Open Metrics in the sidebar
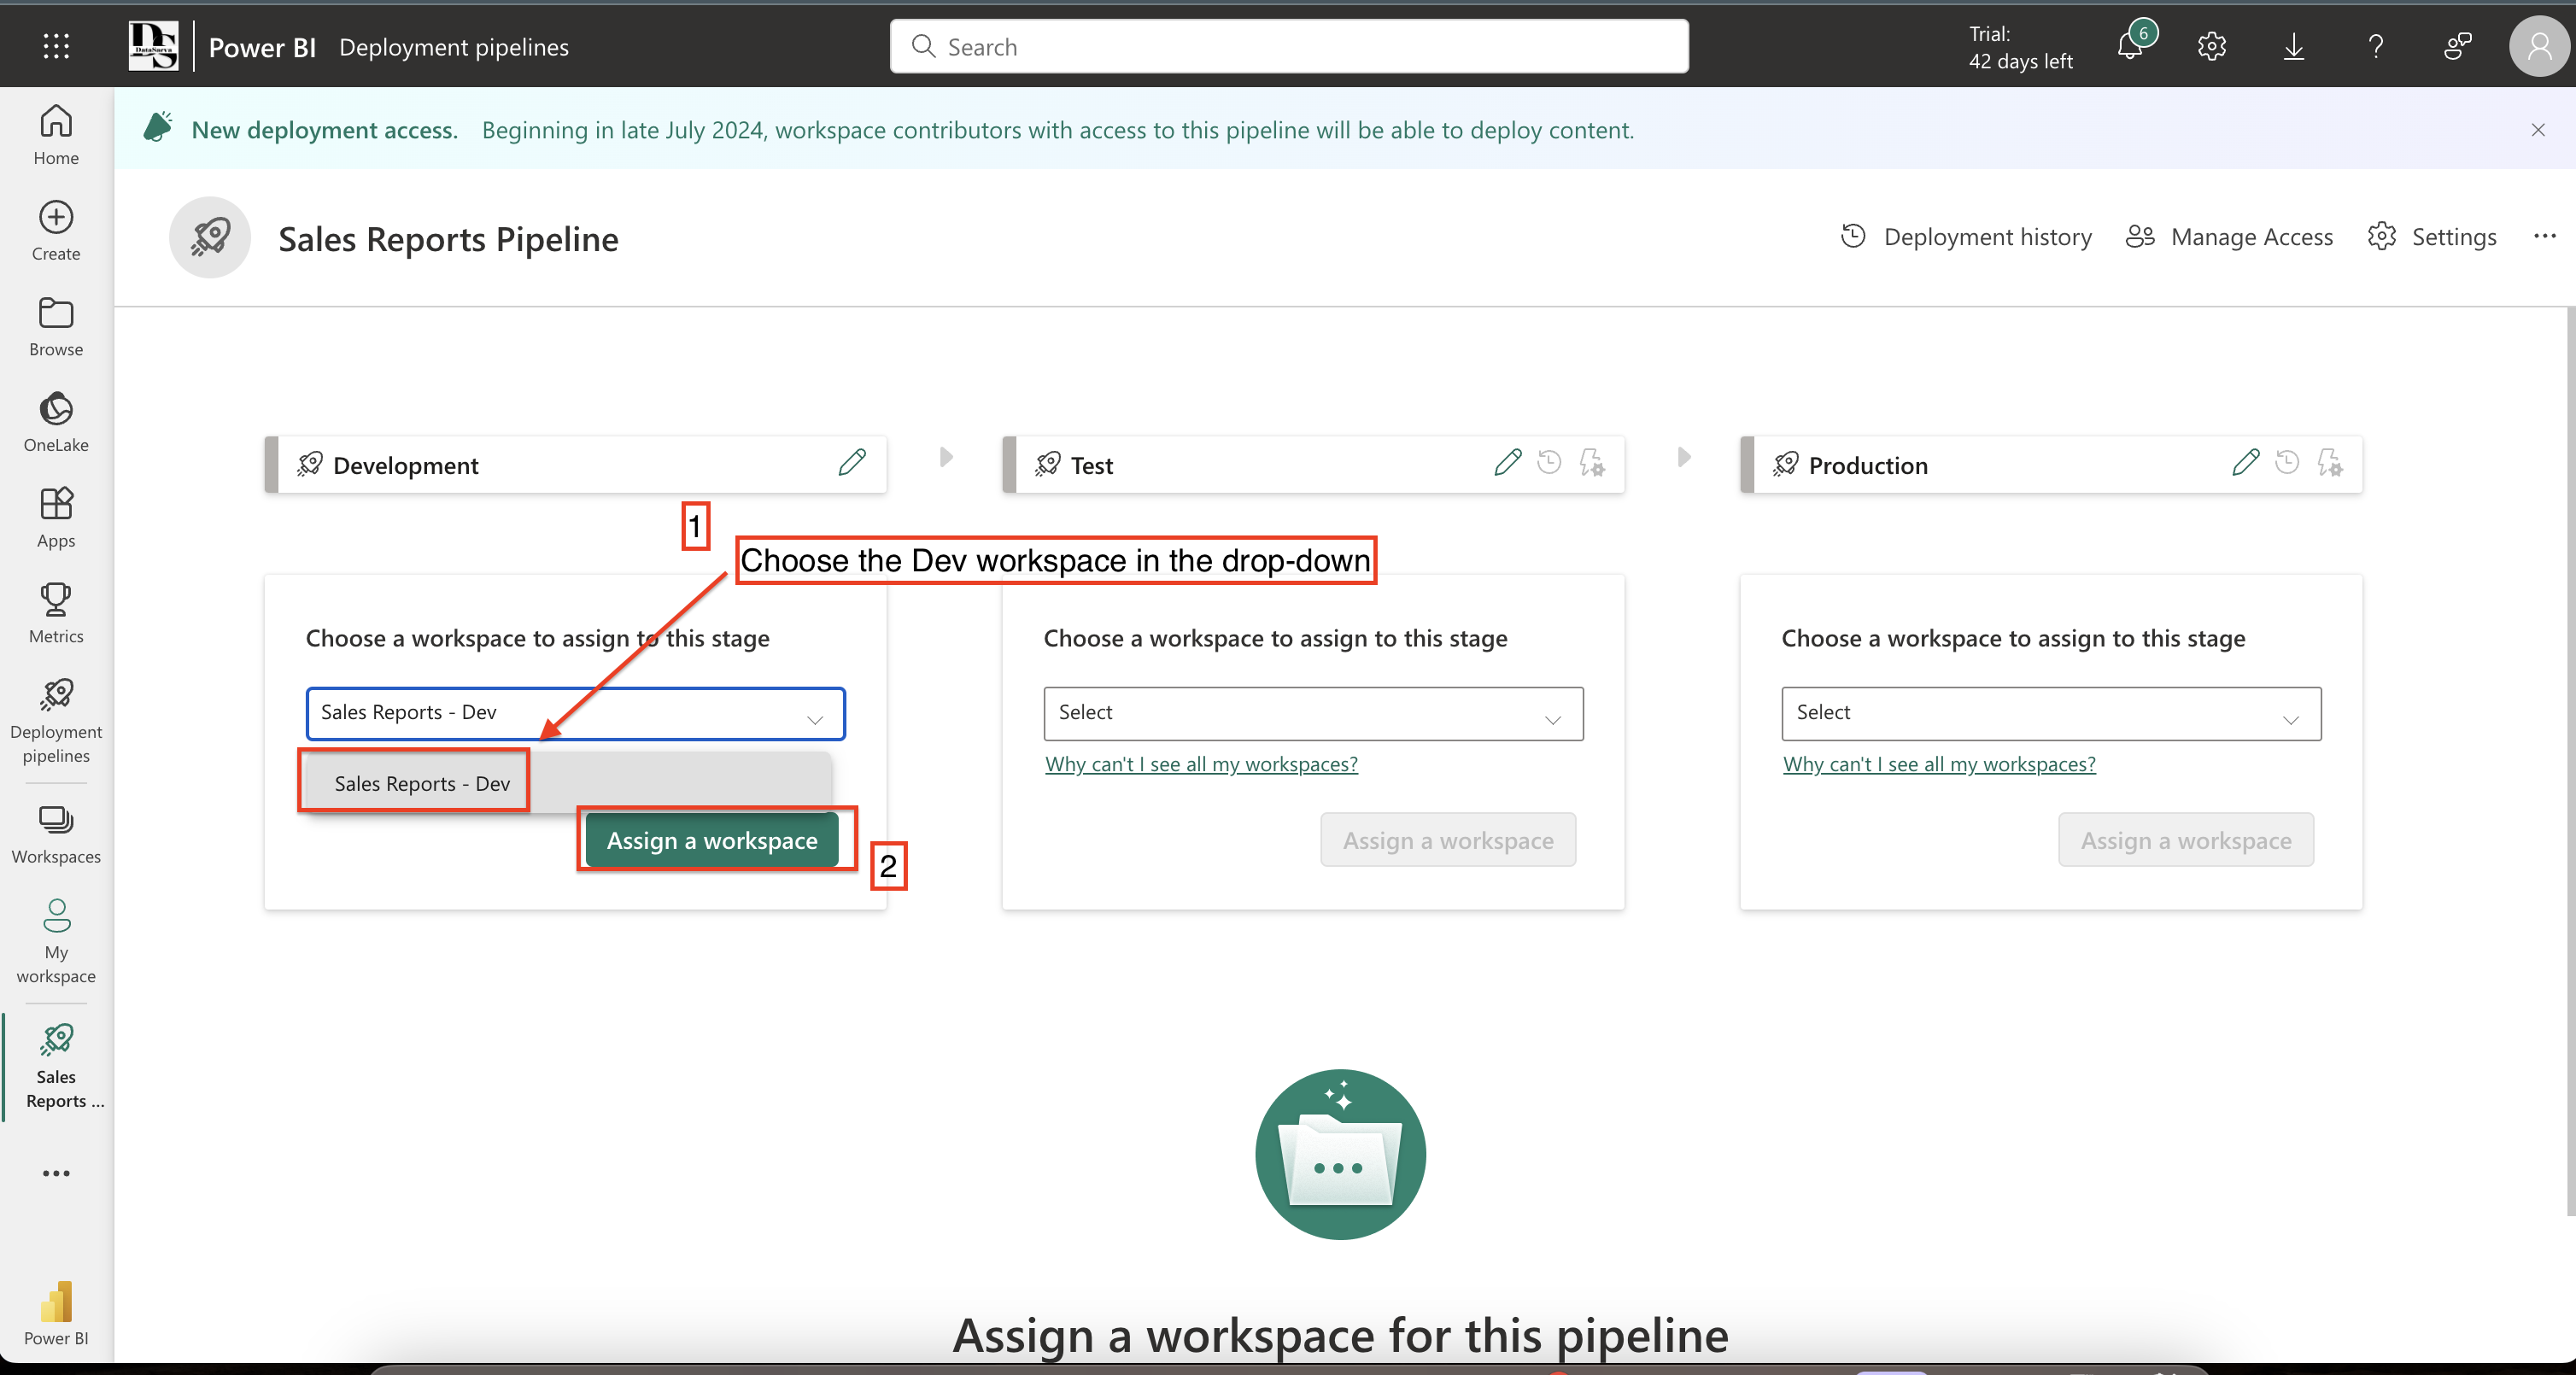 (x=56, y=613)
